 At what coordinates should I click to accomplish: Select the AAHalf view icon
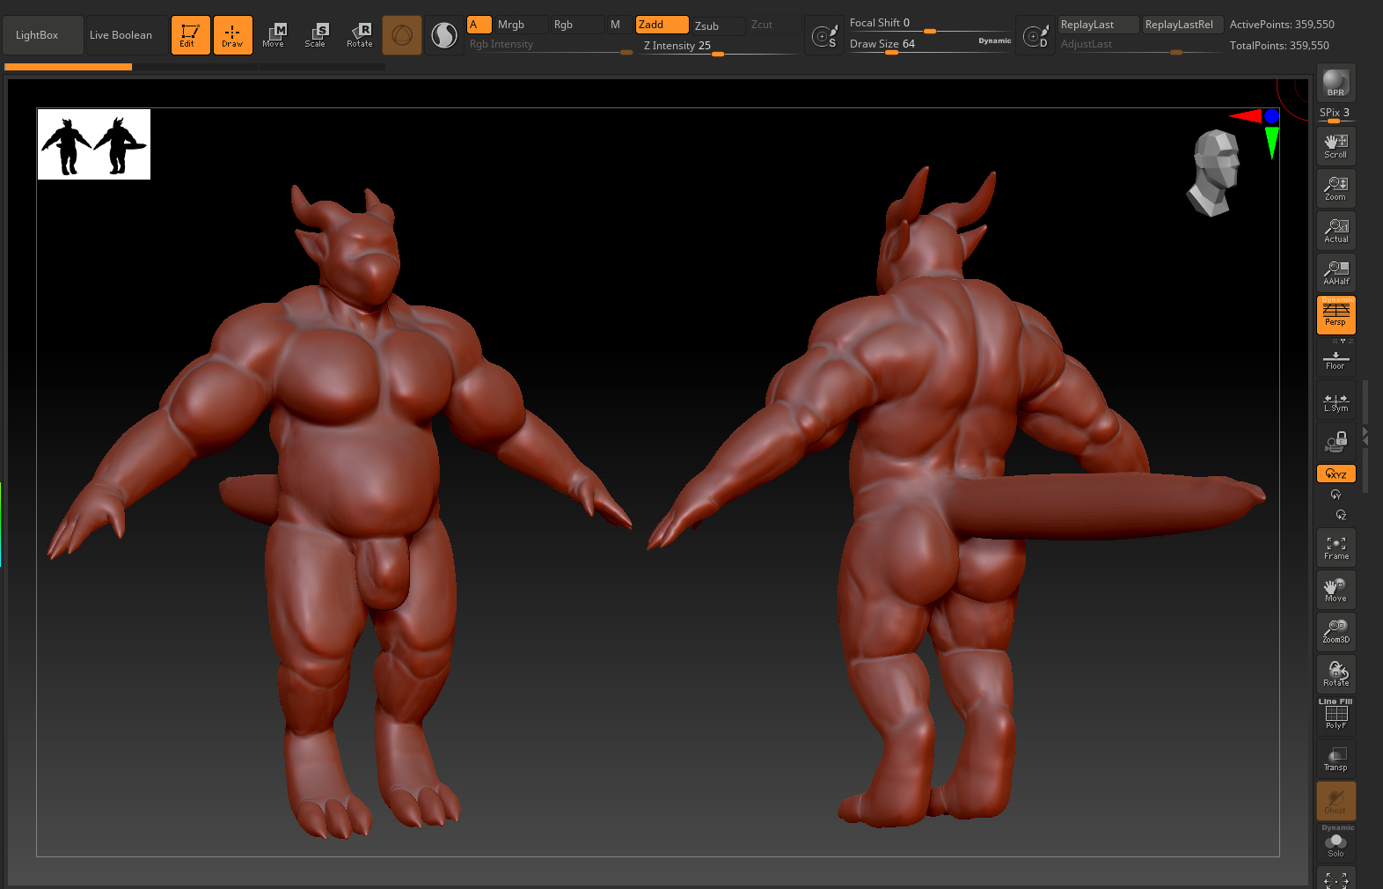point(1335,273)
